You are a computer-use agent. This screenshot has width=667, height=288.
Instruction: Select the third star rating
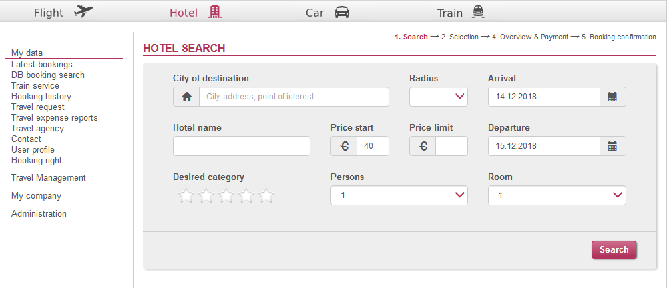pos(226,195)
